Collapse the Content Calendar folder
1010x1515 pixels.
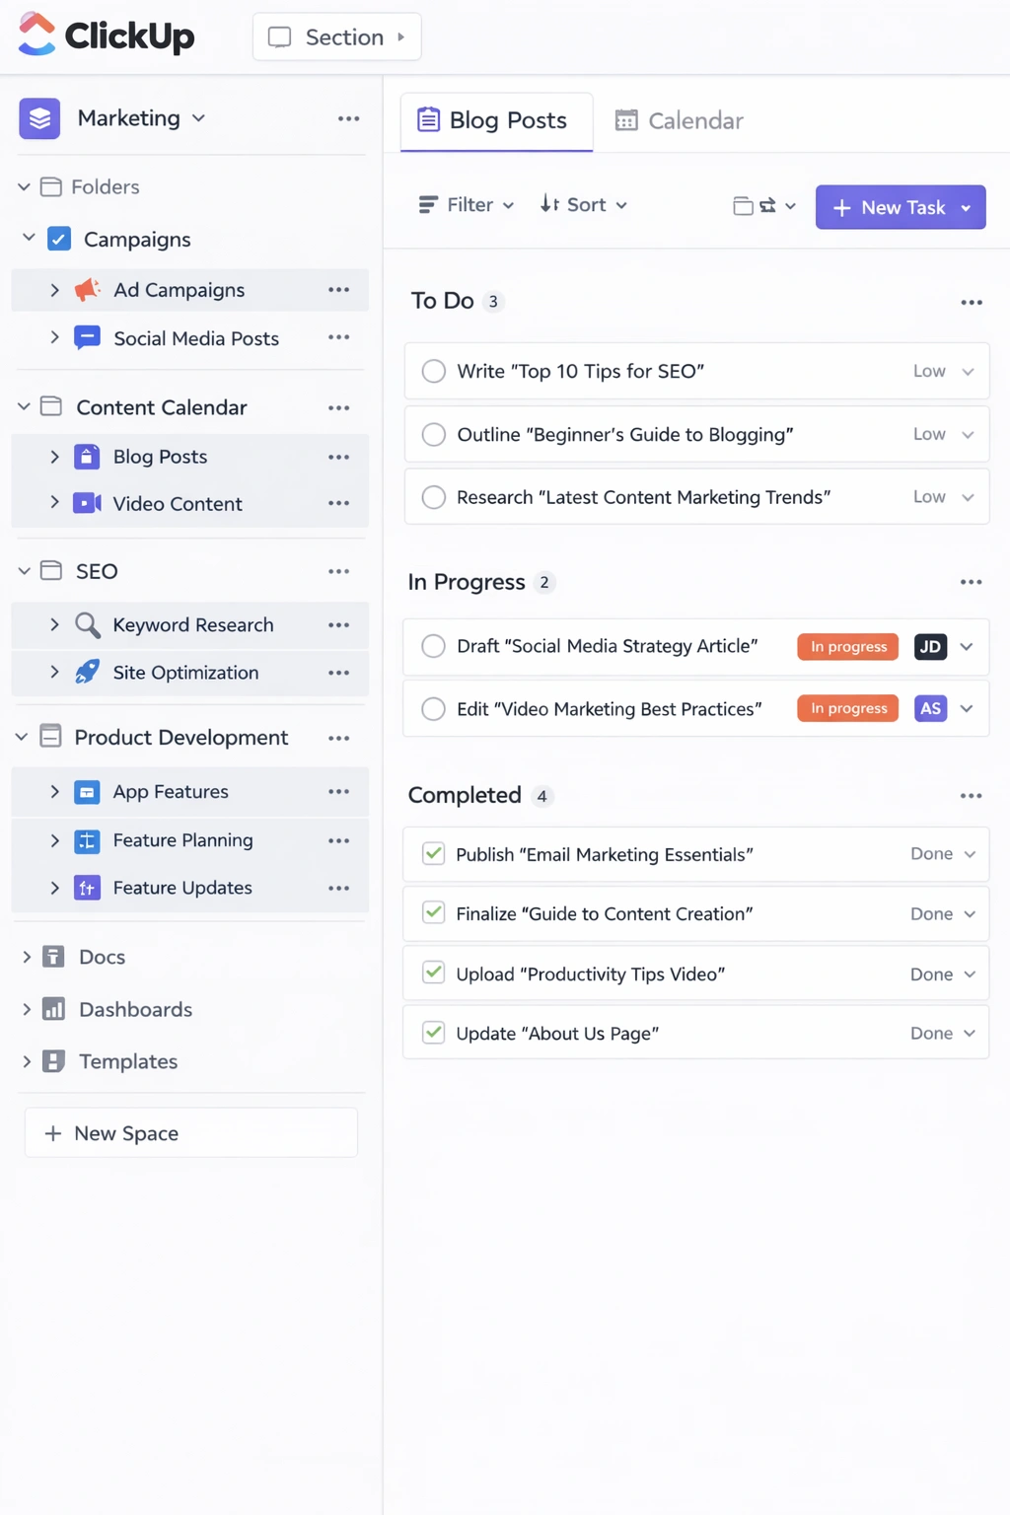pyautogui.click(x=24, y=407)
